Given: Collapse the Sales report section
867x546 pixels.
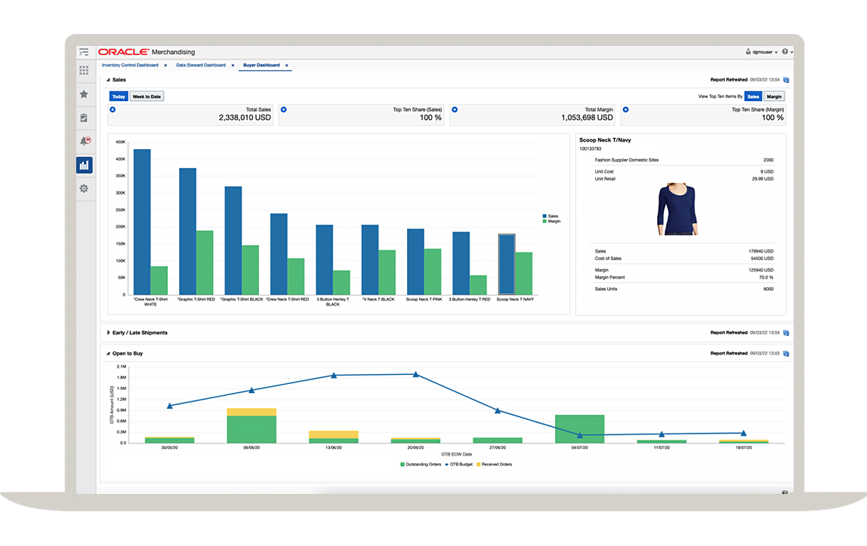Looking at the screenshot, I should [x=106, y=80].
